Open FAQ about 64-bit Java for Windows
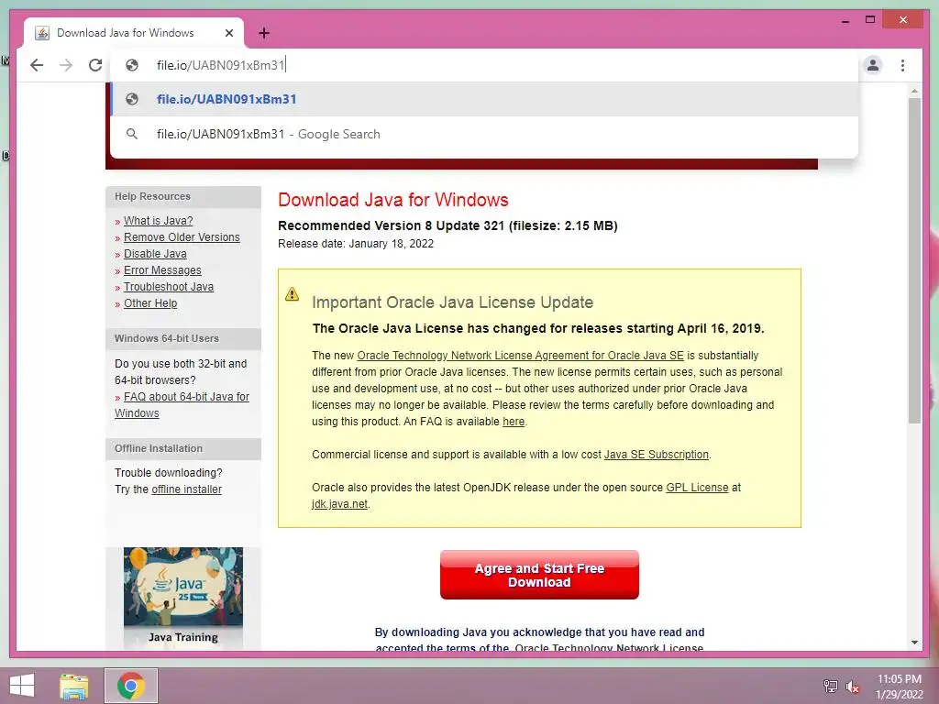939x704 pixels. pyautogui.click(x=182, y=404)
